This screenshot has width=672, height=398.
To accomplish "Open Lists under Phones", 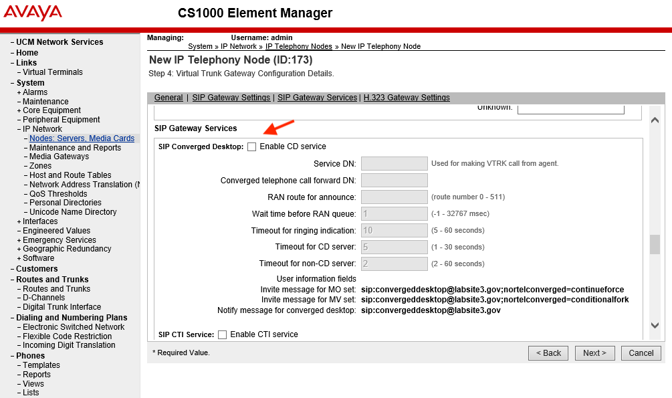I will tap(31, 393).
